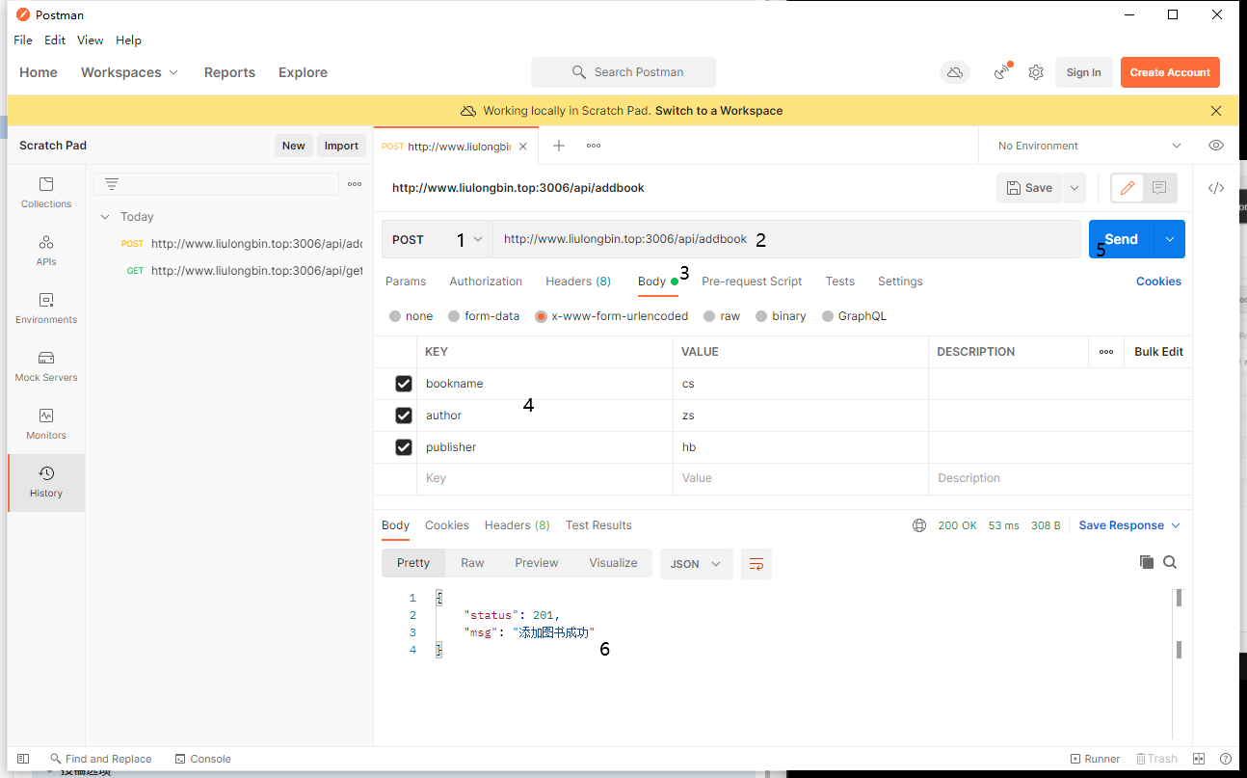Open the two-pane layout status bar icon
This screenshot has width=1247, height=778.
[x=1199, y=759]
